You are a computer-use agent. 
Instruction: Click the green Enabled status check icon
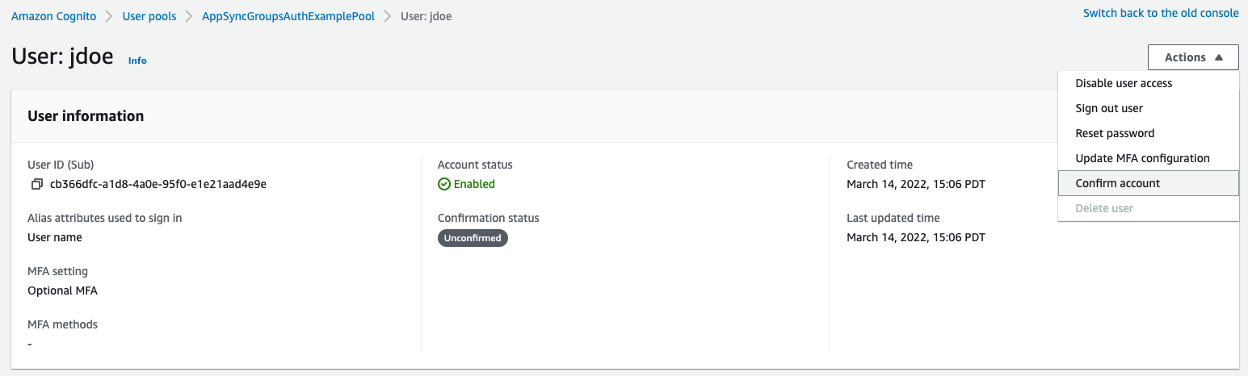[x=444, y=184]
